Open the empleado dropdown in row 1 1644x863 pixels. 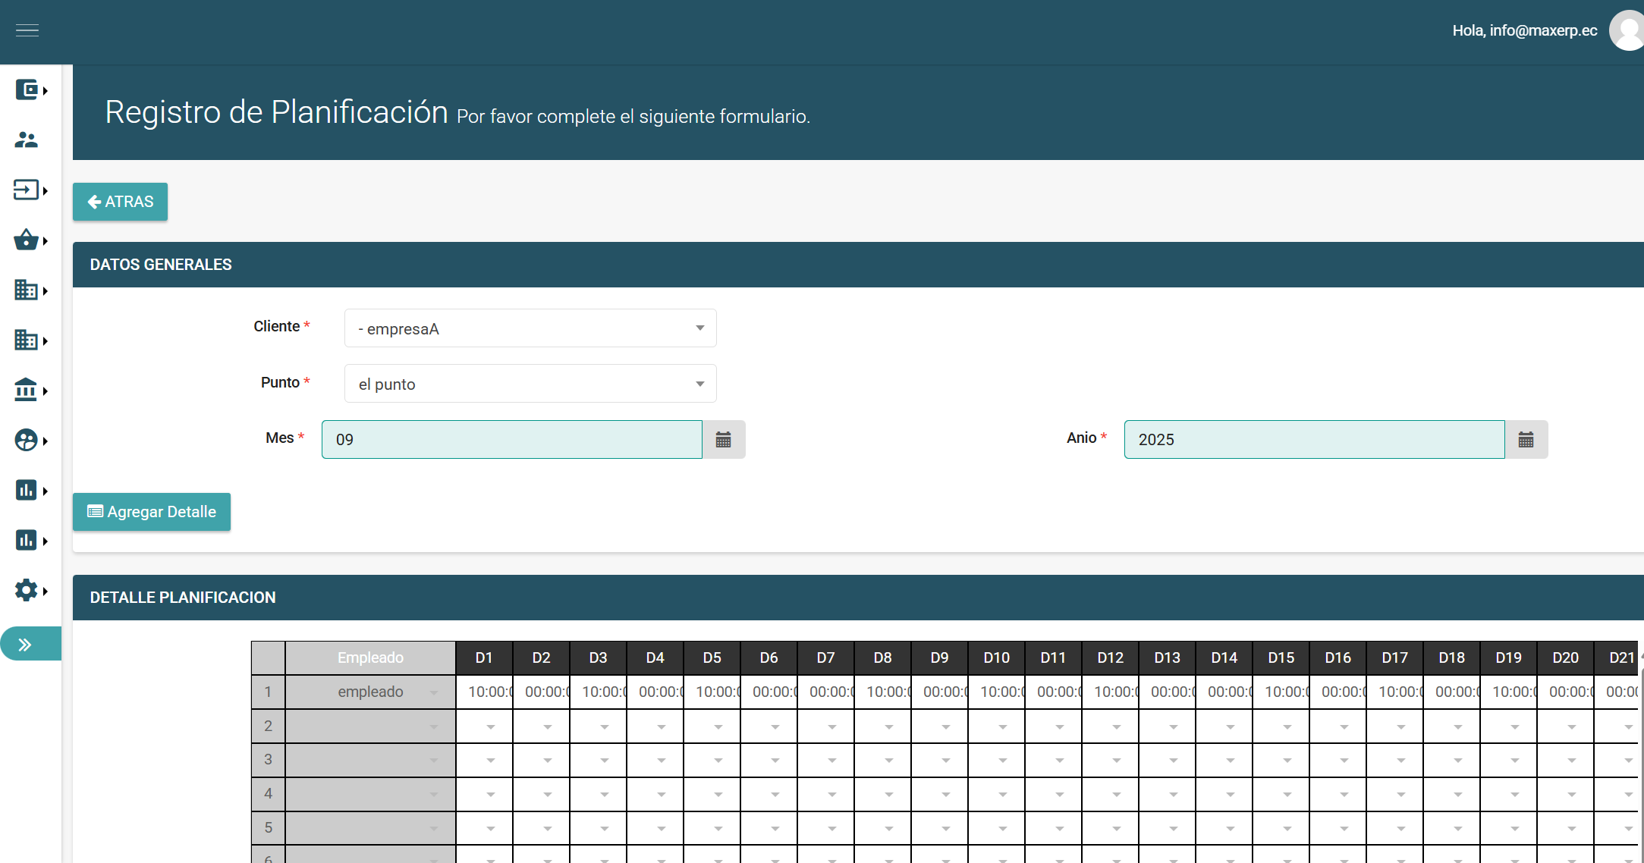click(x=433, y=692)
